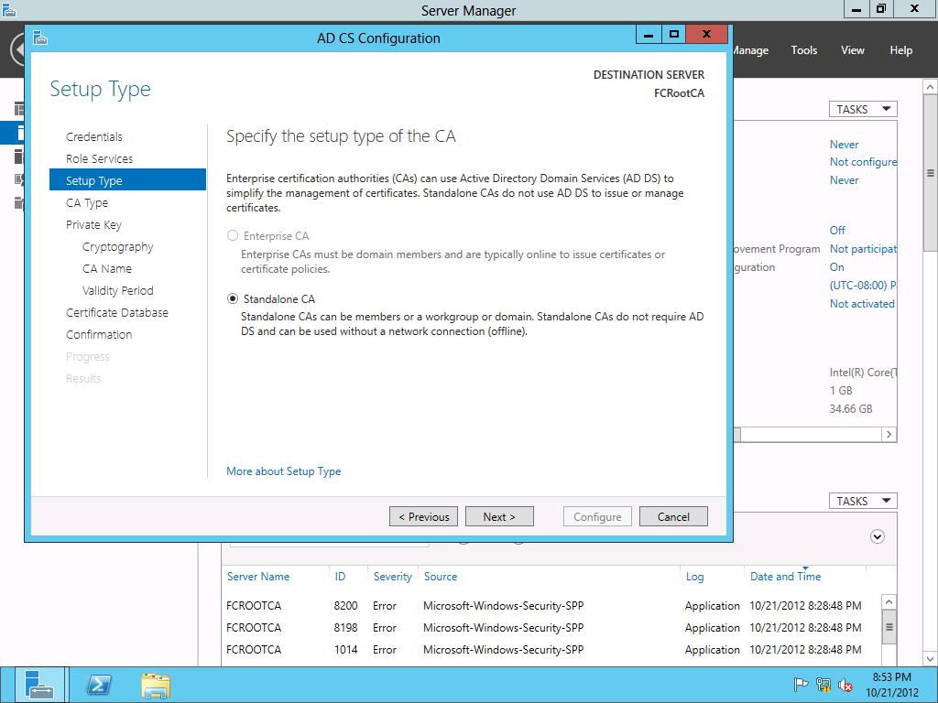The image size is (938, 703).
Task: Open the Help menu in Server Manager
Action: (x=900, y=50)
